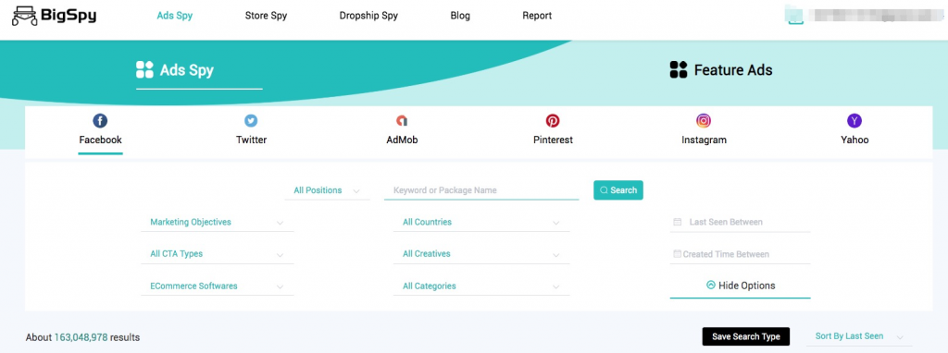Select the Instagram platform icon
This screenshot has width=948, height=353.
704,121
